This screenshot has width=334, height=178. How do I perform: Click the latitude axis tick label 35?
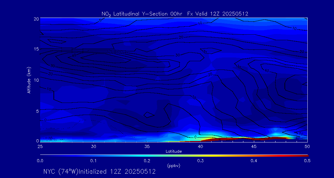(147, 146)
